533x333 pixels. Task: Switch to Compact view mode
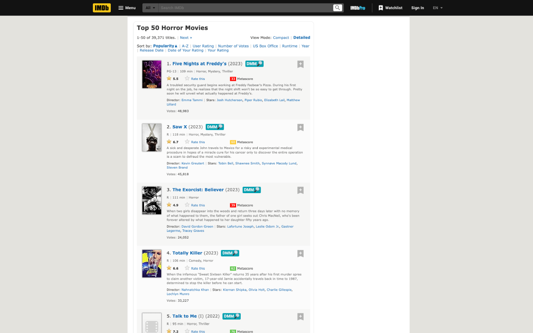click(281, 37)
